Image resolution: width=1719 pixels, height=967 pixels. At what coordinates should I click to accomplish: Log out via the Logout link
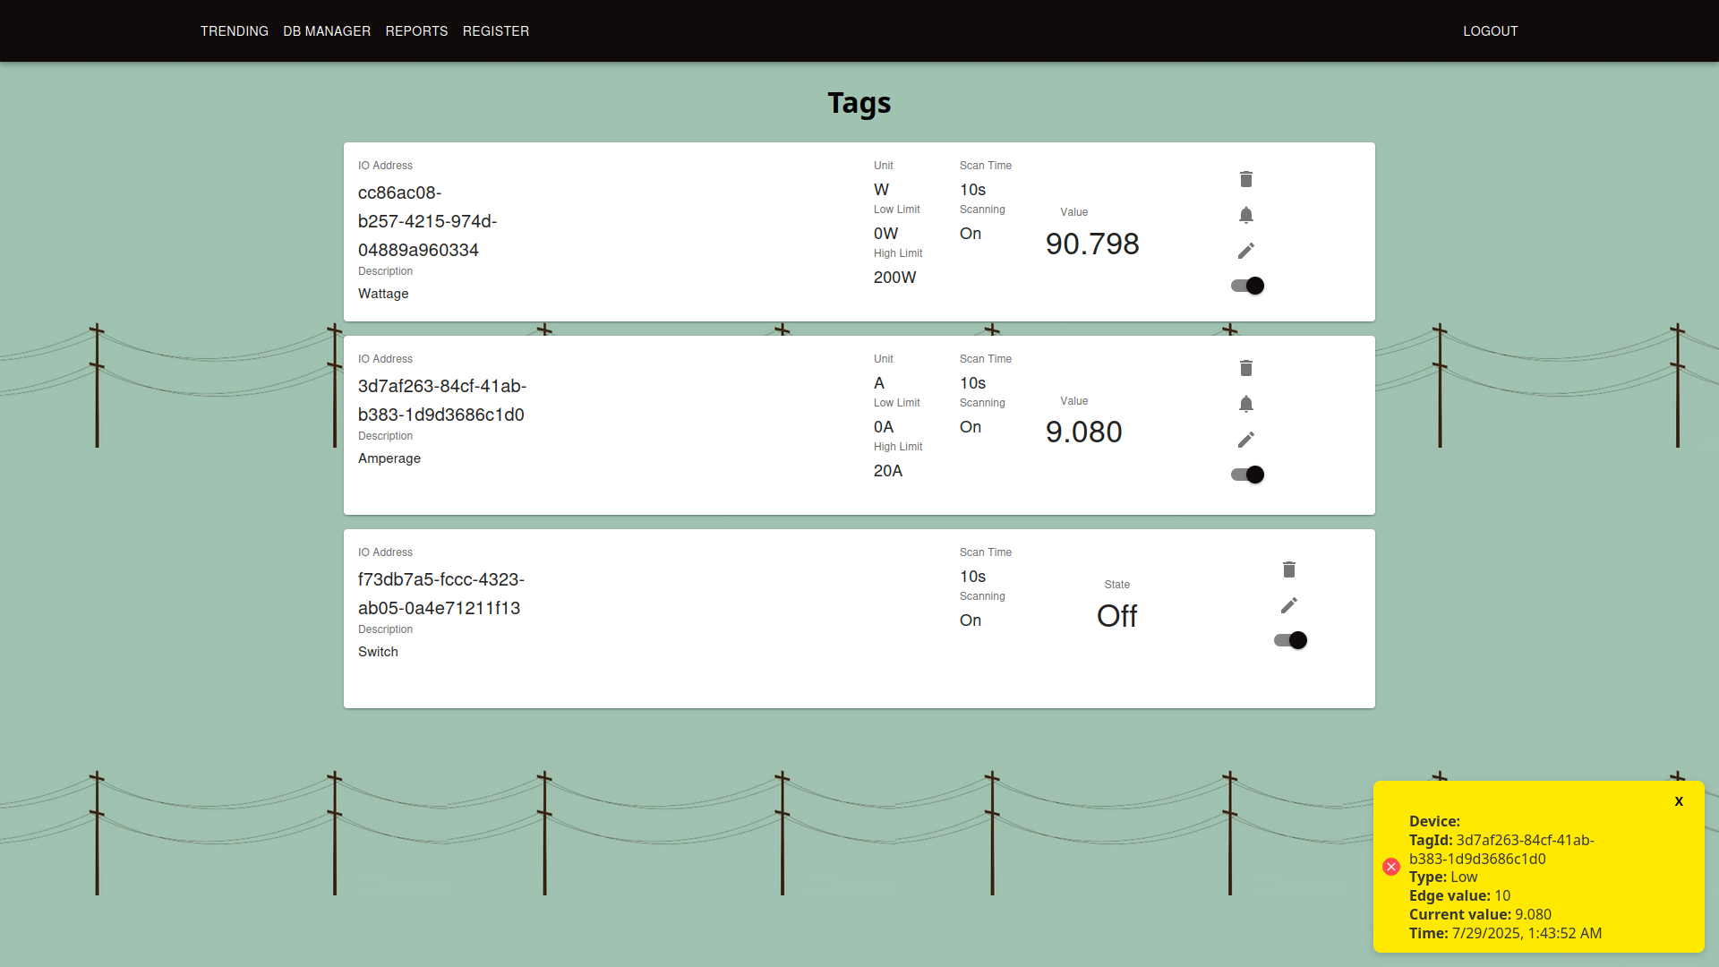click(1491, 31)
